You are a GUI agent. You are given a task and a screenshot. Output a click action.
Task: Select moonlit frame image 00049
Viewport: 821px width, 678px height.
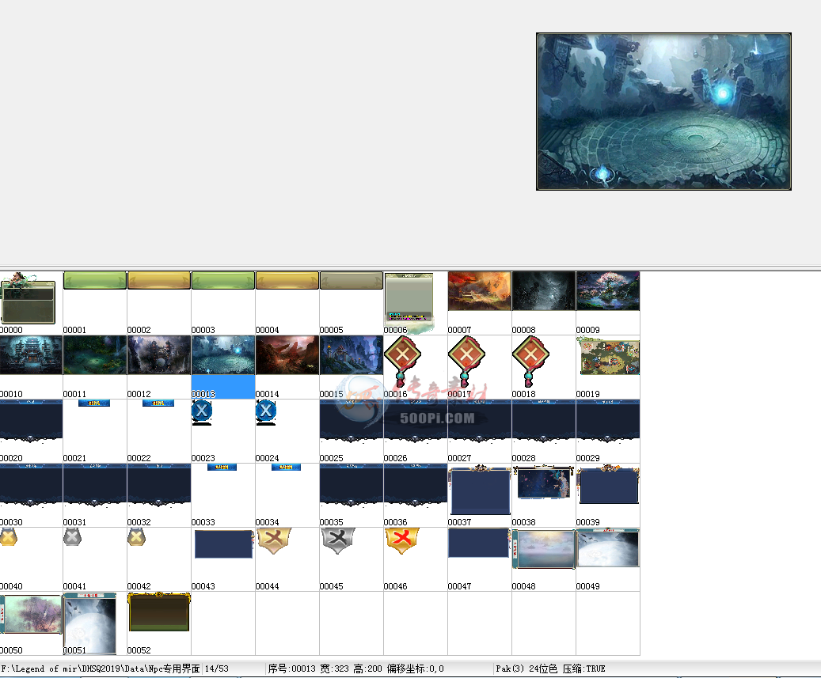pos(608,547)
